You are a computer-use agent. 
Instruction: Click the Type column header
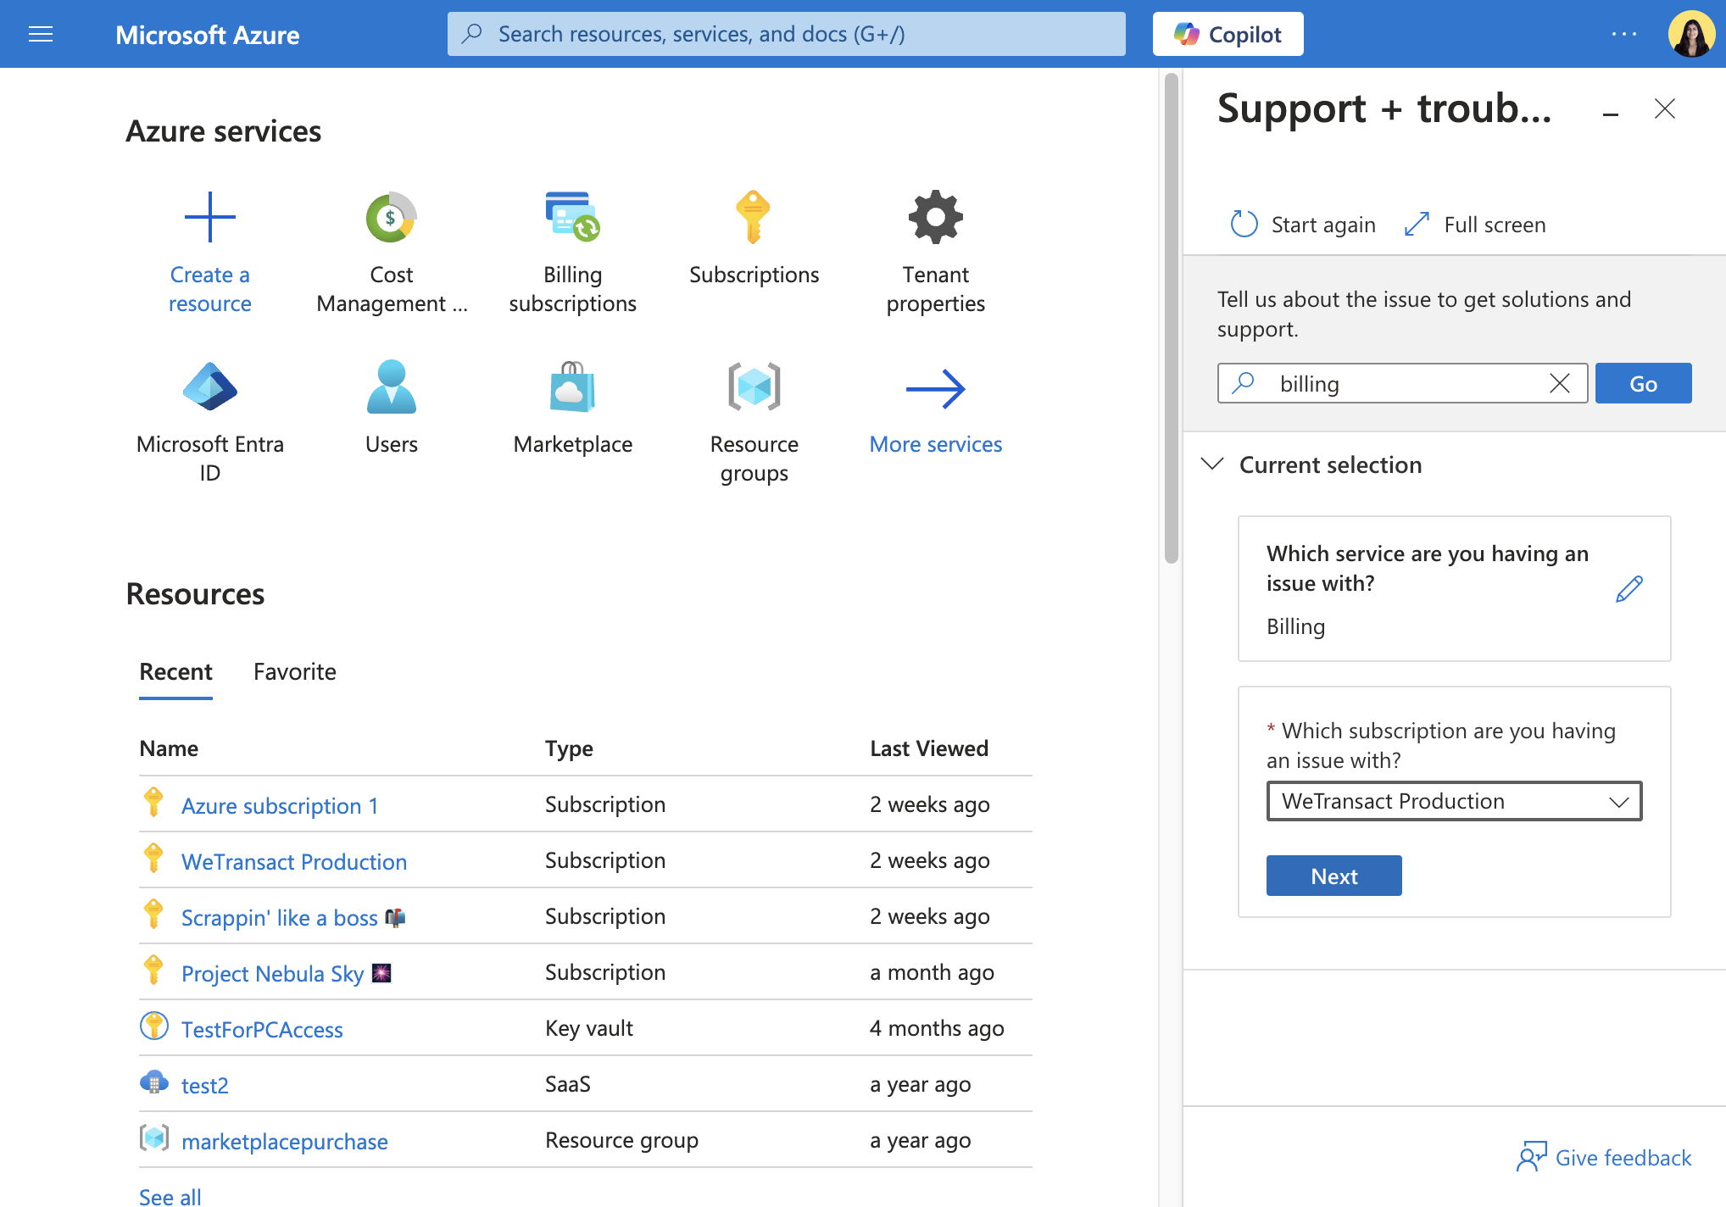click(569, 748)
